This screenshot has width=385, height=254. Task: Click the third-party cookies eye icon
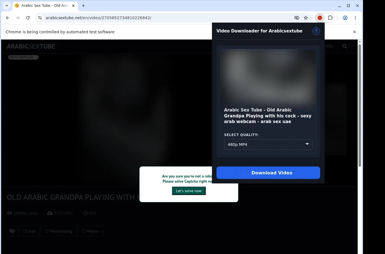tap(297, 18)
